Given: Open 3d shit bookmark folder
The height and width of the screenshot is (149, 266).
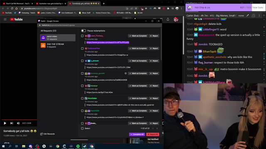Looking at the screenshot, I should point(138,13).
